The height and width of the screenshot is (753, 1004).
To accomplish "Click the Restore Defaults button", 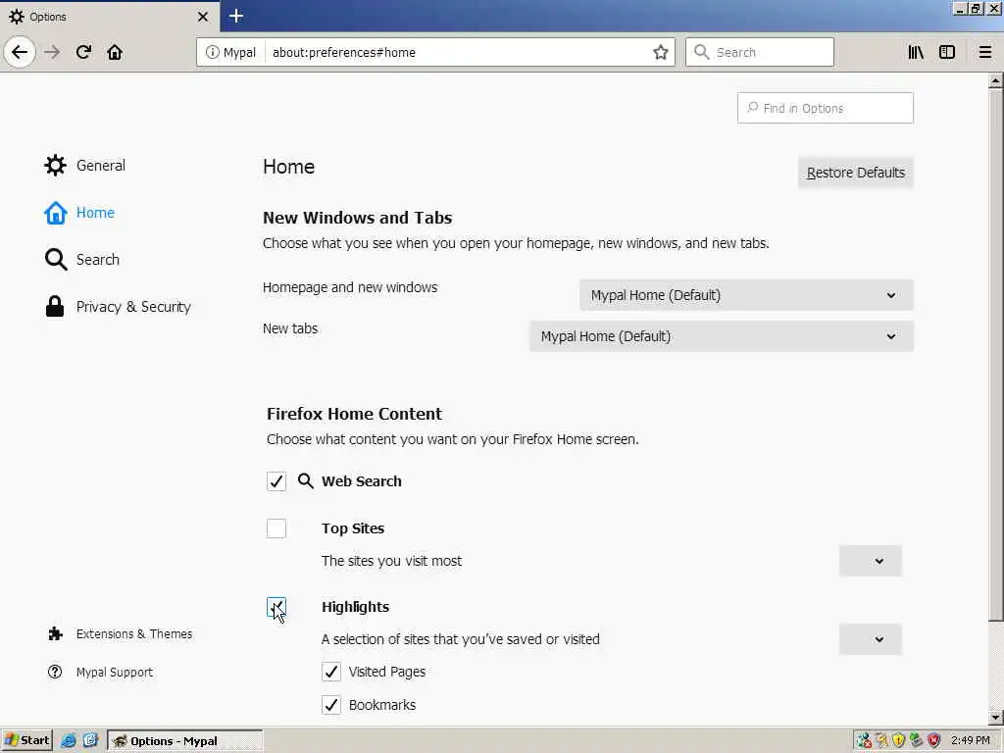I will pyautogui.click(x=855, y=173).
